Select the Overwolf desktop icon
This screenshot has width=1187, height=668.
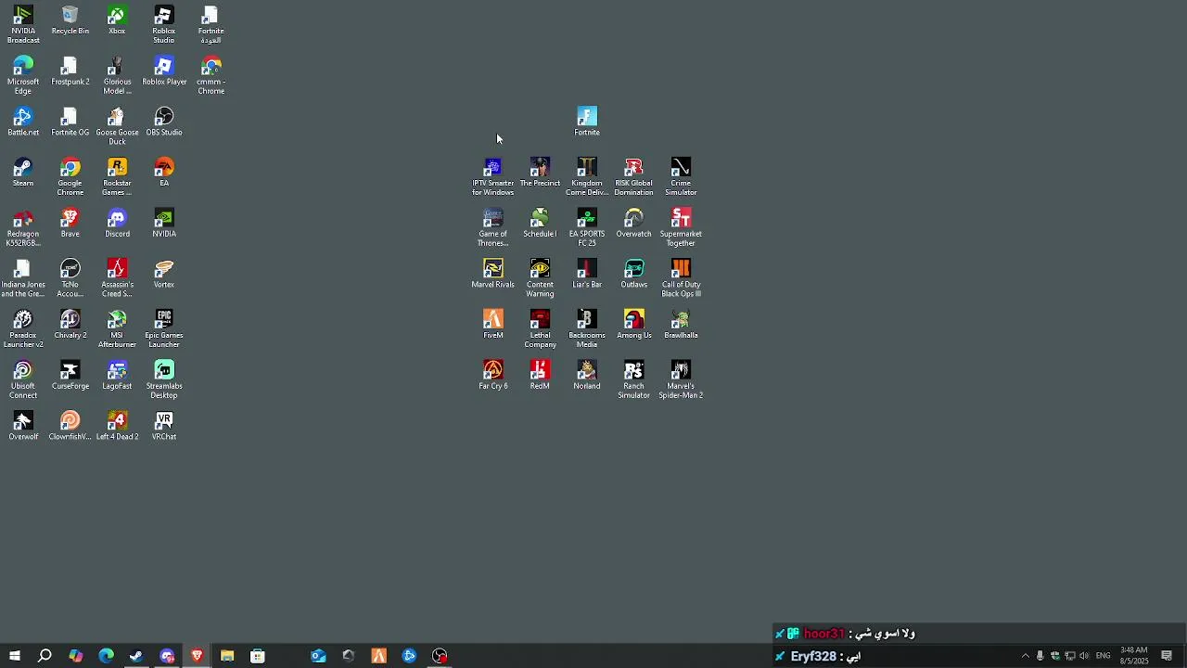[23, 426]
